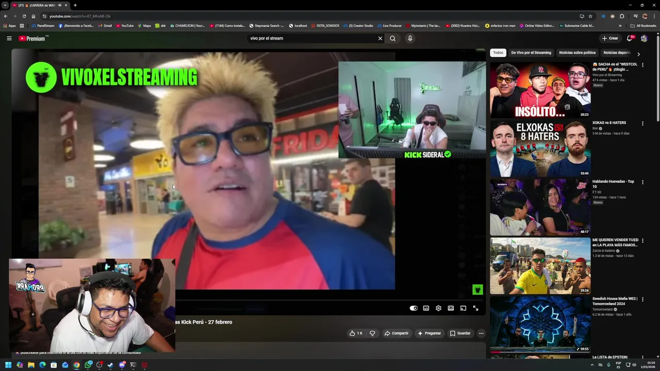Viewport: 660px width, 371px height.
Task: Open options for SACHA es el WESTCOL video
Action: (x=642, y=65)
